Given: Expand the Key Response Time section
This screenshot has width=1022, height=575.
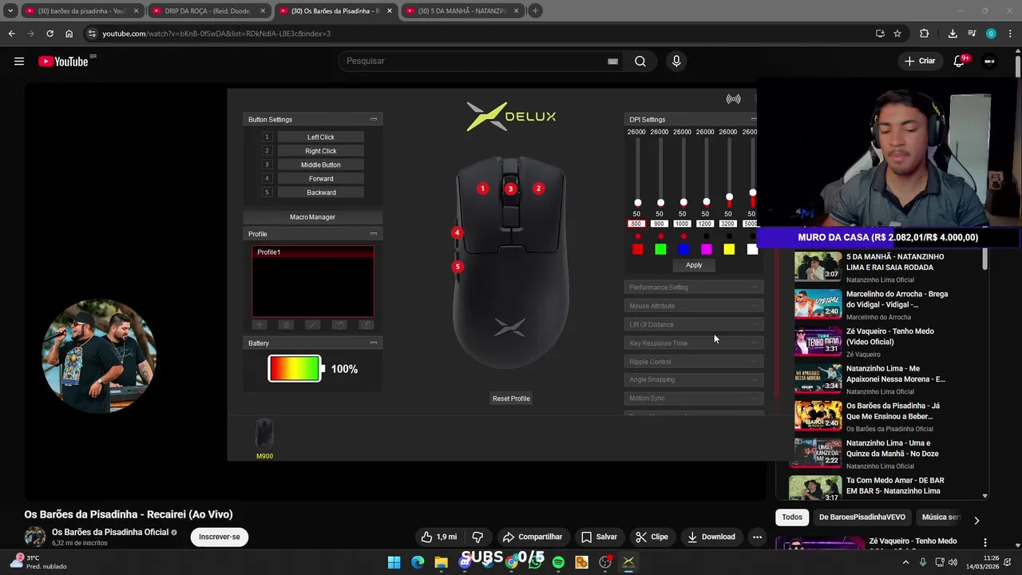Looking at the screenshot, I should coord(693,343).
